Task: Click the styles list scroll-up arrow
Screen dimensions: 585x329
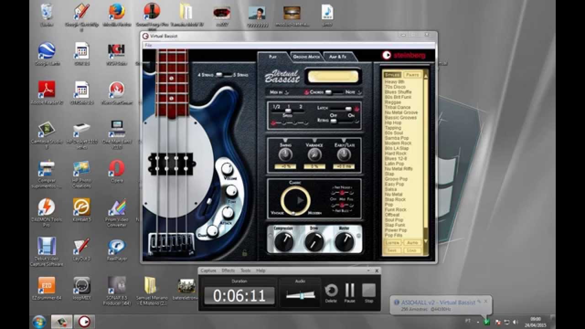Action: (x=426, y=76)
